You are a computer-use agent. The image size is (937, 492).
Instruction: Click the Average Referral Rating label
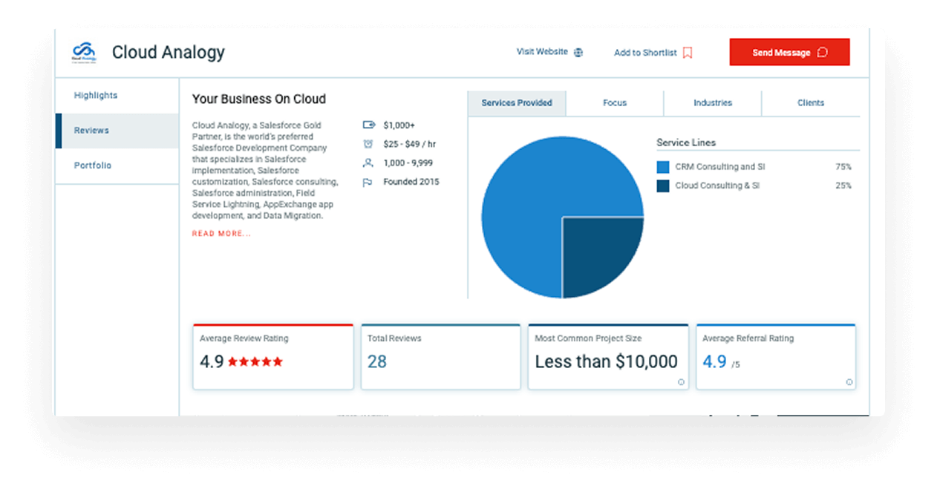pos(748,338)
